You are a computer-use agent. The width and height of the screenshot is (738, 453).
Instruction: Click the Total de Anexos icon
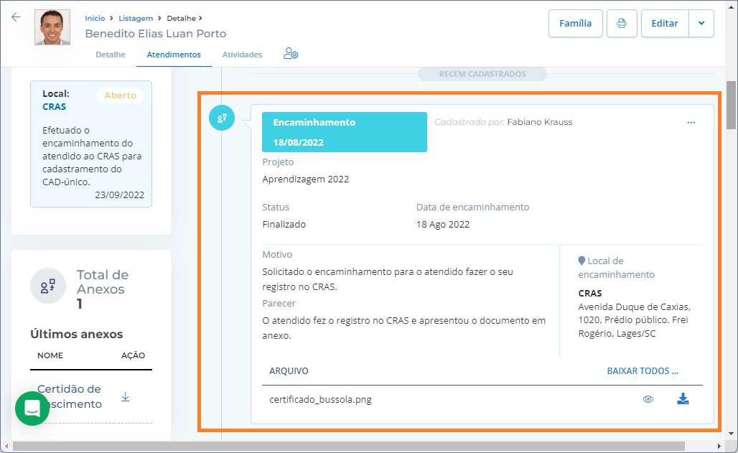coord(48,286)
